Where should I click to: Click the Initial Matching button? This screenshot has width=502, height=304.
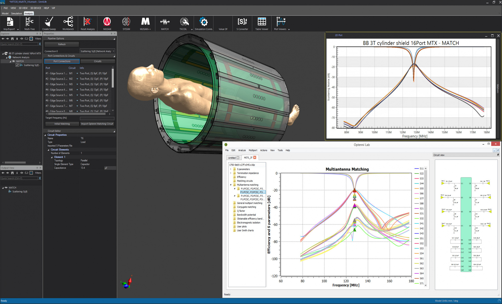[62, 124]
